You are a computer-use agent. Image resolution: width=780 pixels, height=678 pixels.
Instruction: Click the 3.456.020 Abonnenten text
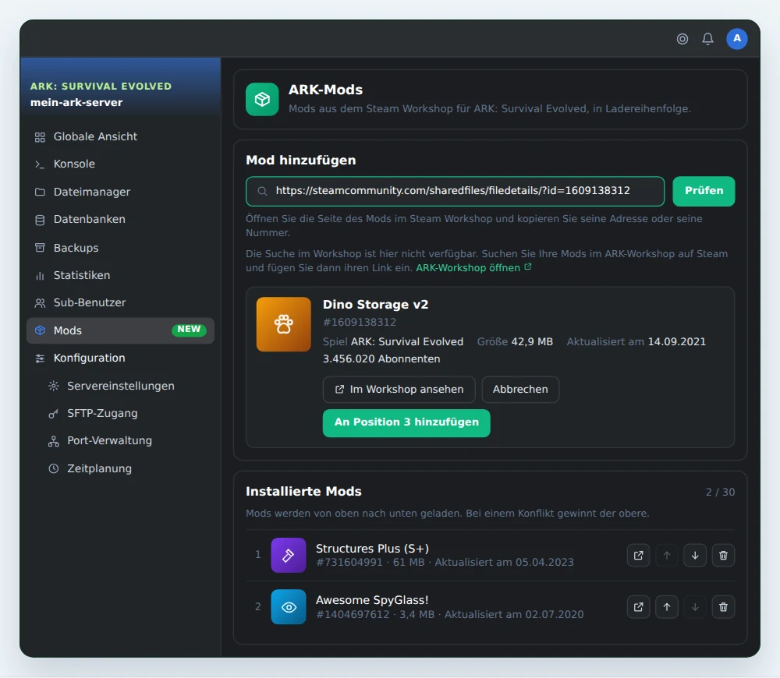(x=381, y=359)
